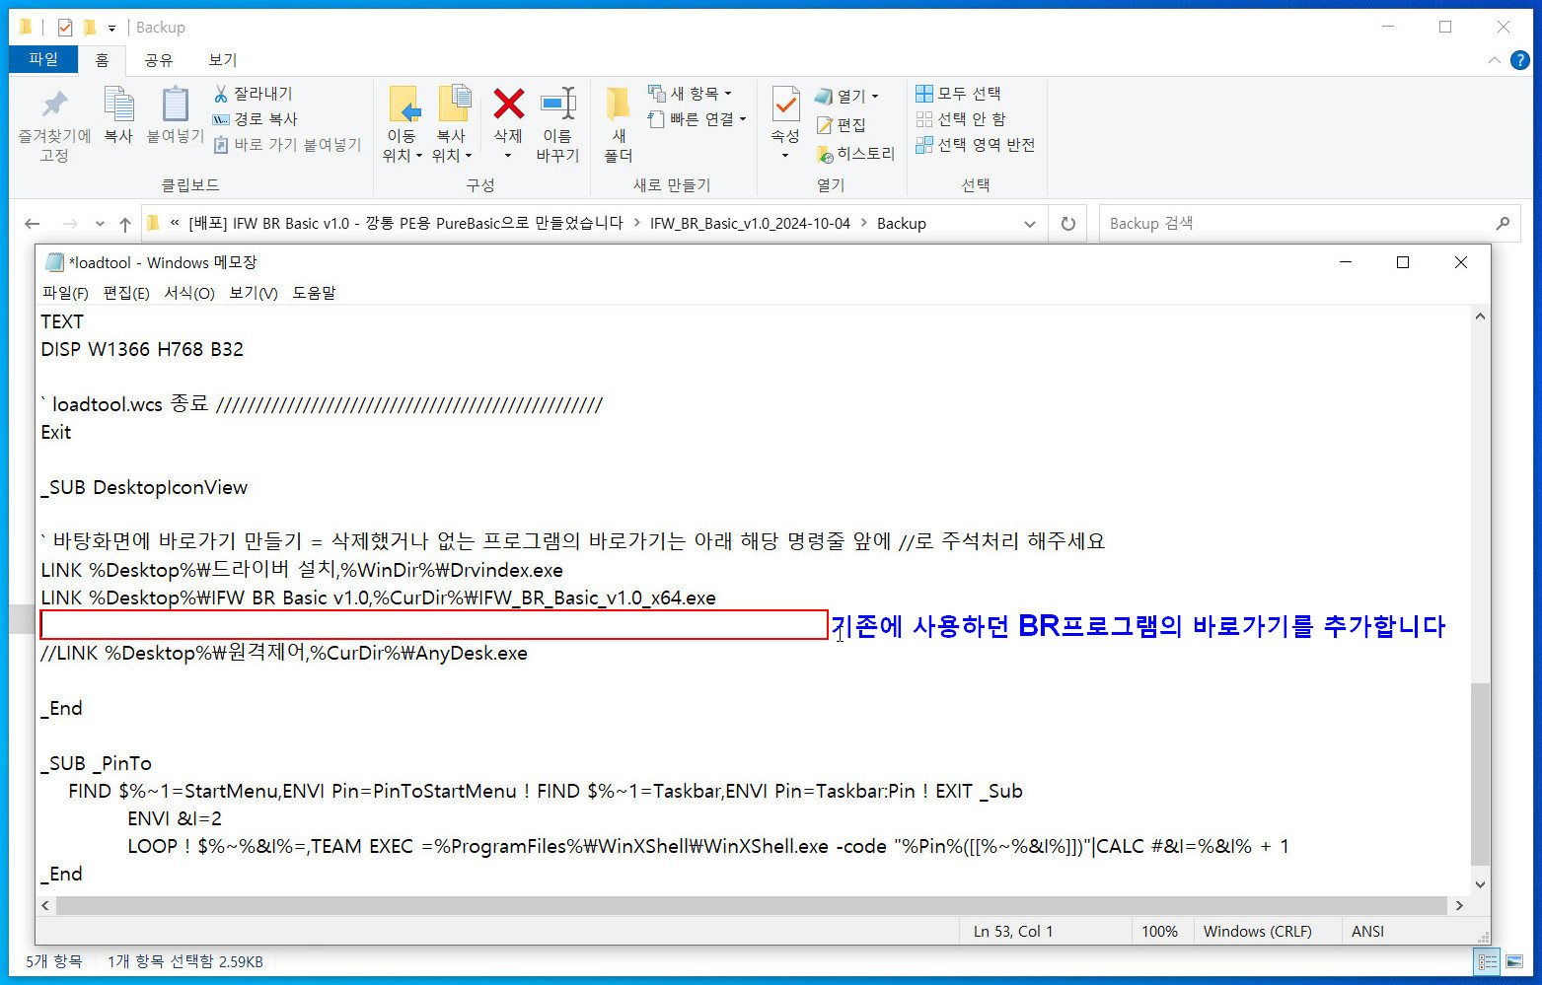The width and height of the screenshot is (1542, 985).
Task: Click 히스토리 (History) in ribbon
Action: [855, 154]
